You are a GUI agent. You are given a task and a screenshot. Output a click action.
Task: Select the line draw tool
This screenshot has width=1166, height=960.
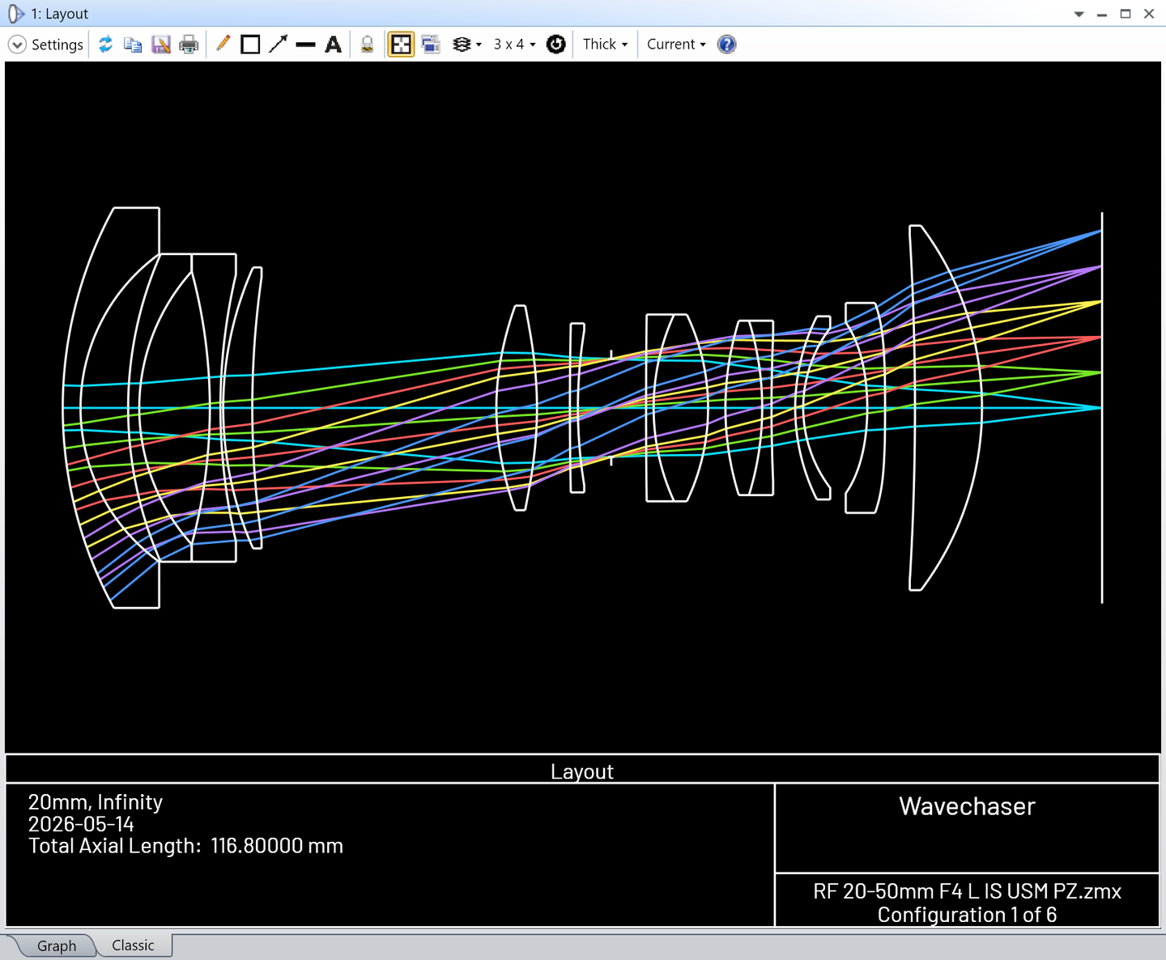coord(305,45)
